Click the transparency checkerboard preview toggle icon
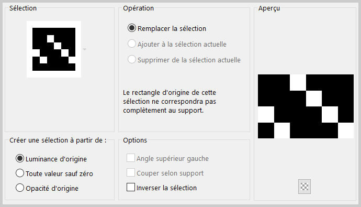The height and width of the screenshot is (207, 361). pyautogui.click(x=304, y=187)
